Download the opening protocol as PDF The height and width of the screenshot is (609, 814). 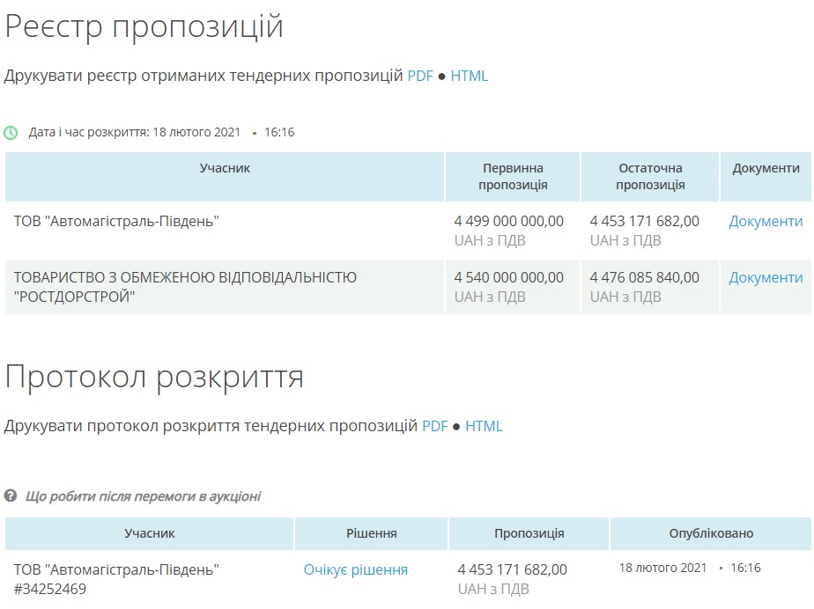pos(435,426)
